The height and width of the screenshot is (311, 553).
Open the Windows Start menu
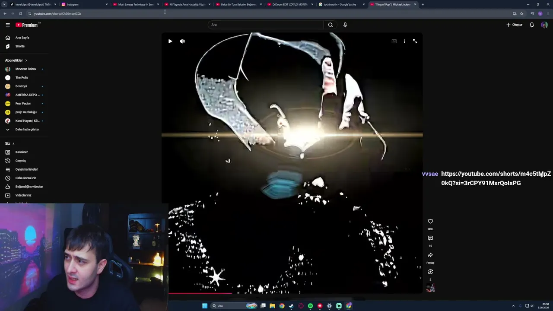pyautogui.click(x=205, y=306)
